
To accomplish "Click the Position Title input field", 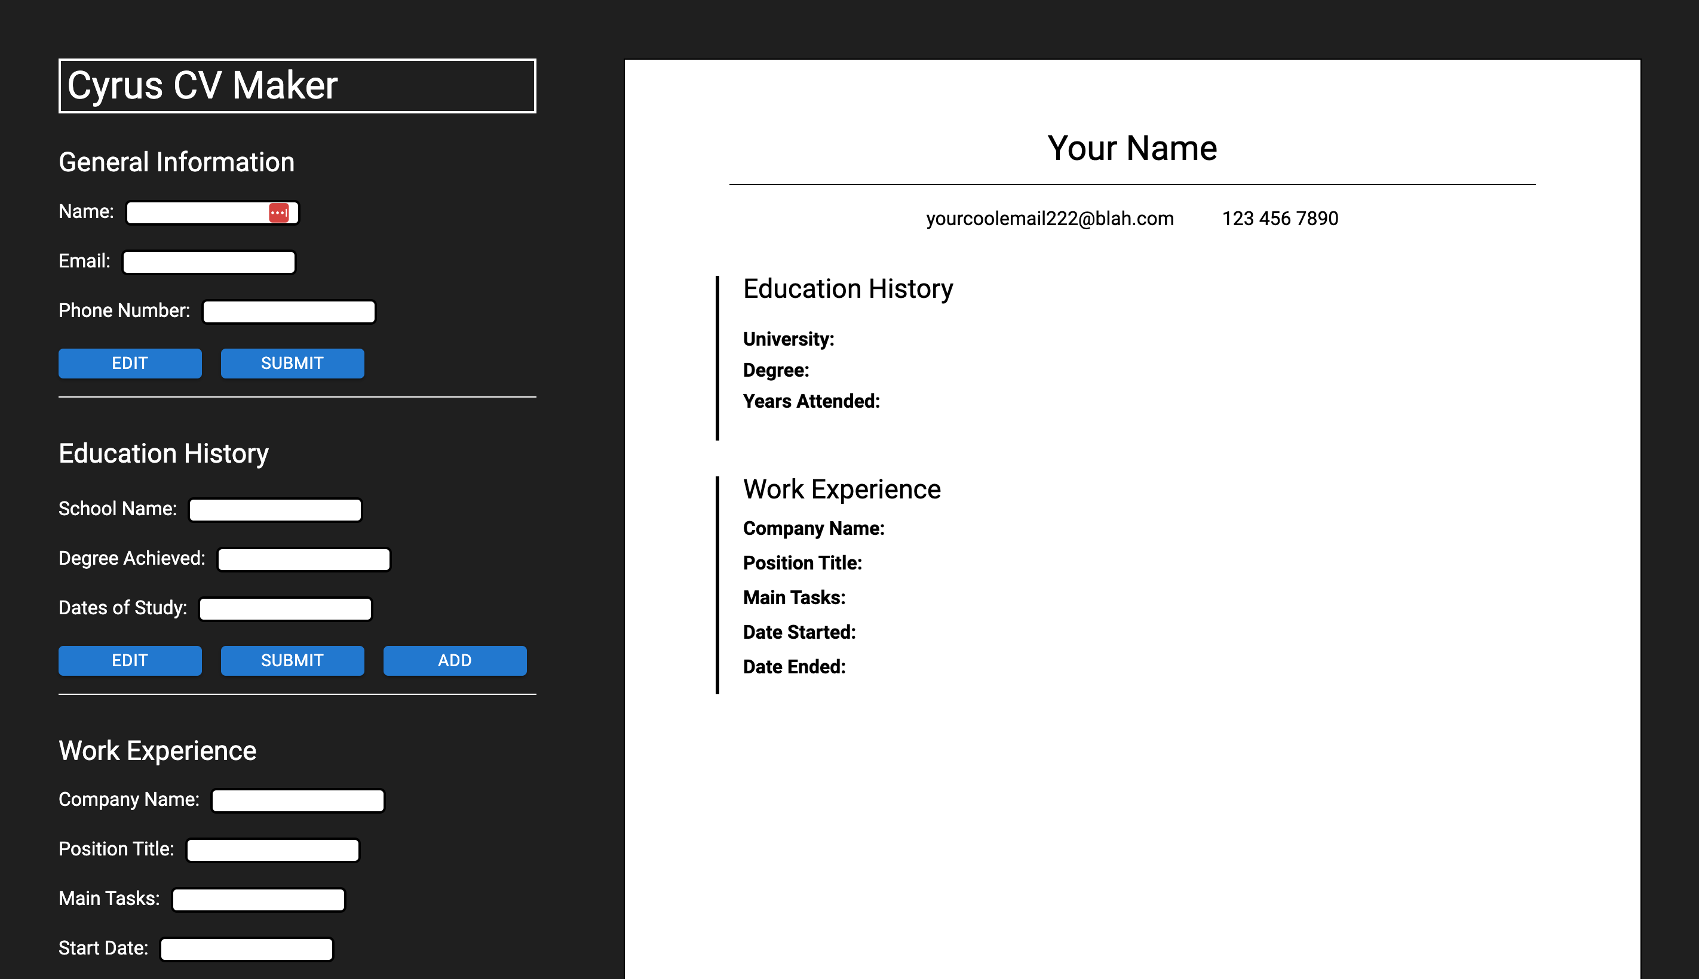I will click(272, 850).
